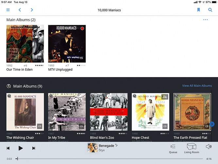This screenshot has width=218, height=164.
Task: Open The Earth Pressed Flat album cover
Action: click(192, 112)
